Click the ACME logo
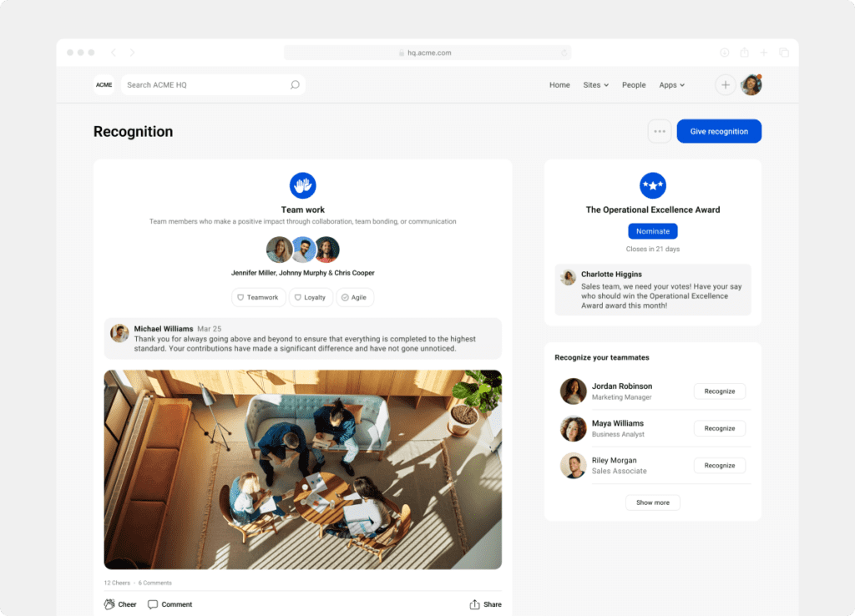 pyautogui.click(x=104, y=85)
